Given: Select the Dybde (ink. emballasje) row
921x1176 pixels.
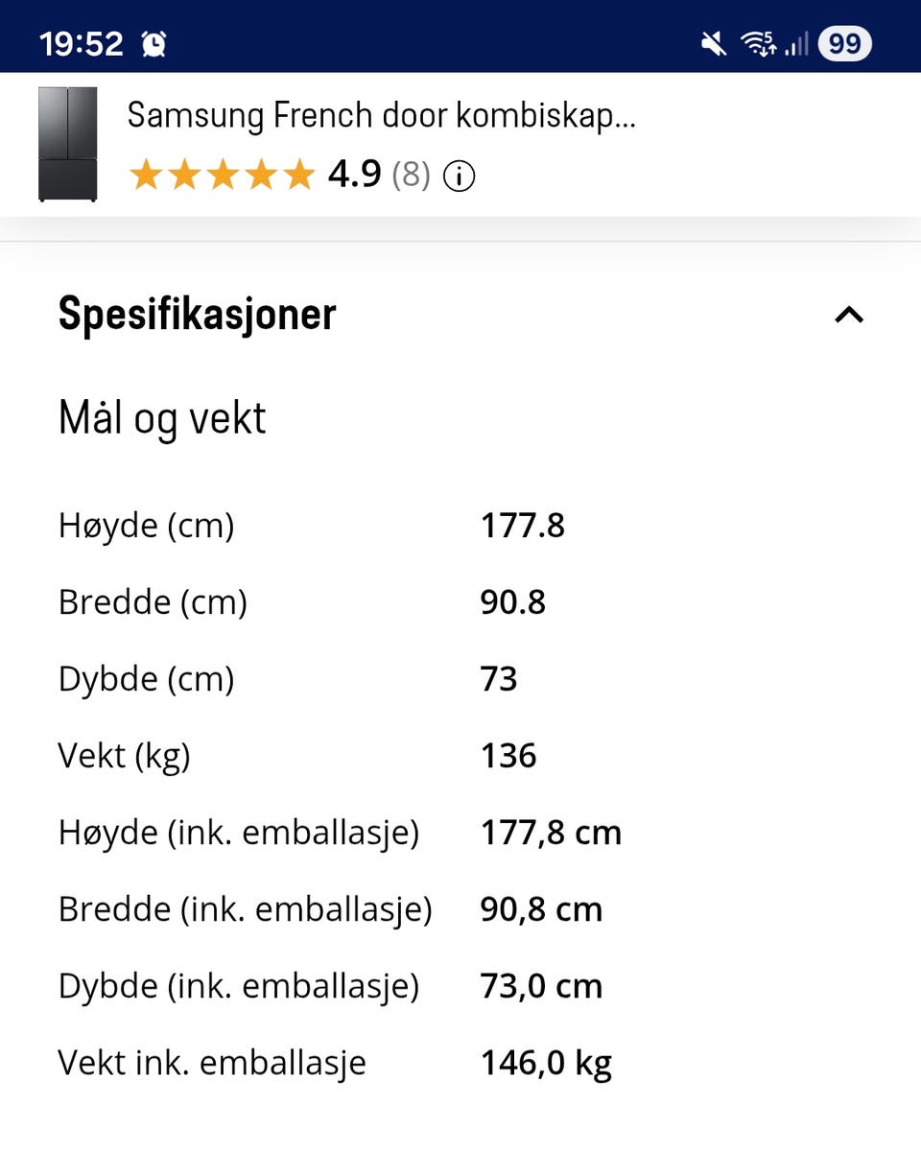Looking at the screenshot, I should click(x=238, y=986).
